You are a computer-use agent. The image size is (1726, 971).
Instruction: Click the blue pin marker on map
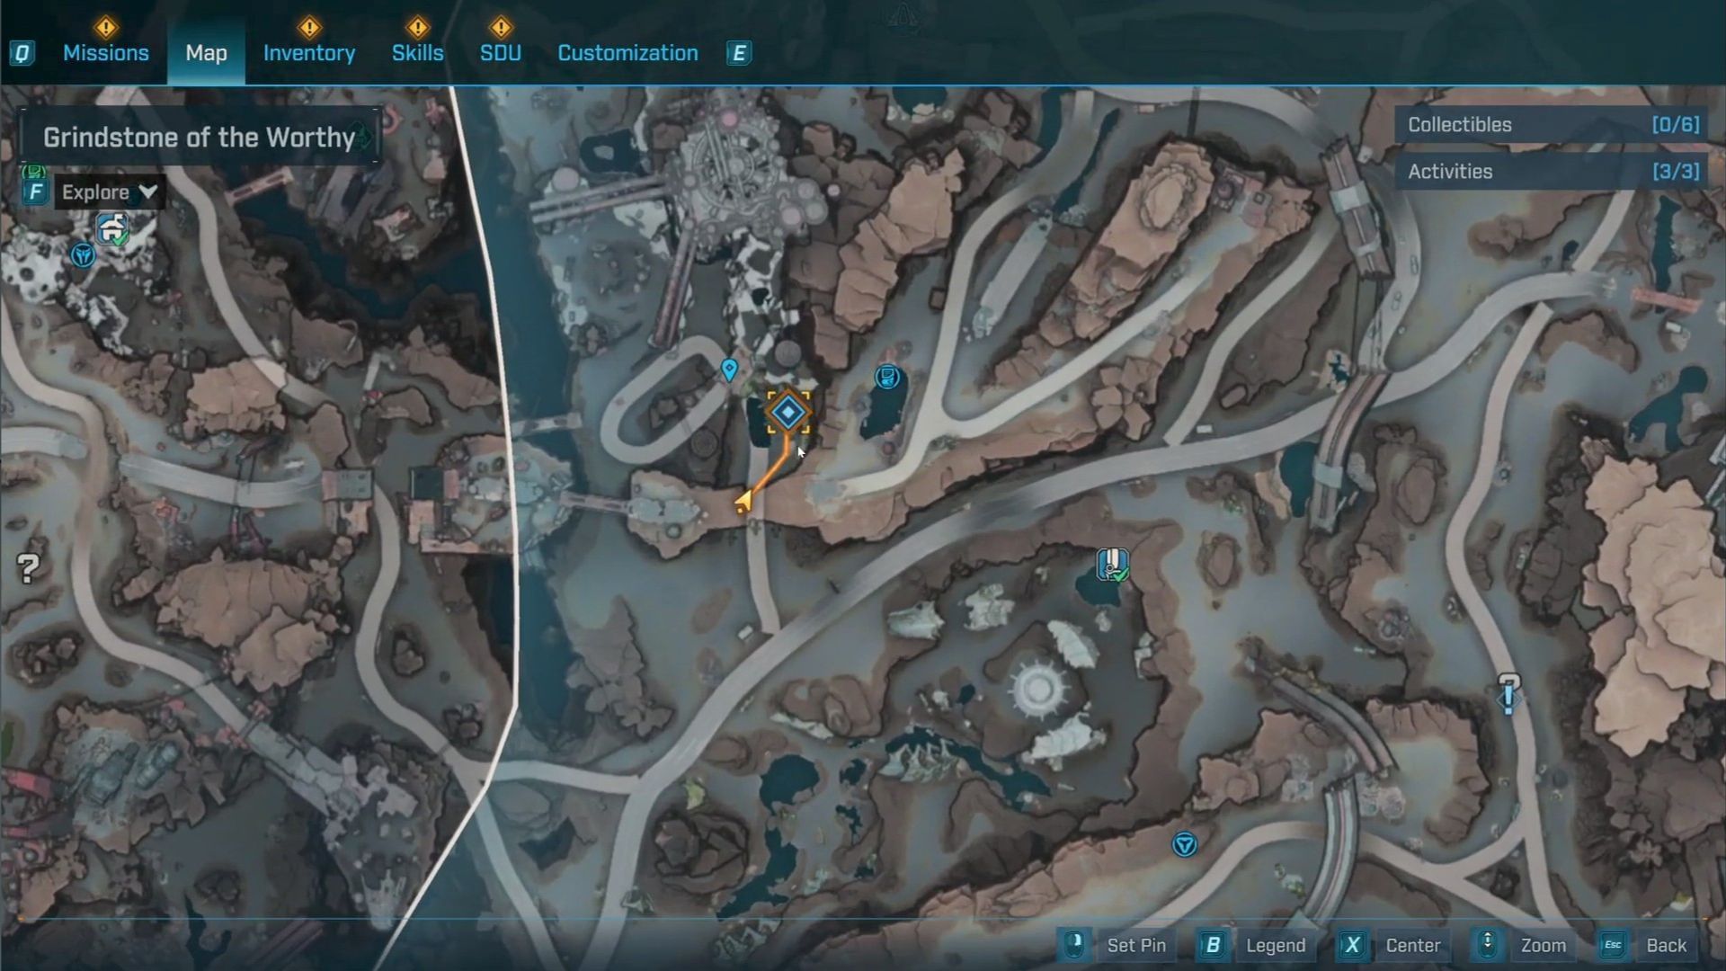coord(729,369)
